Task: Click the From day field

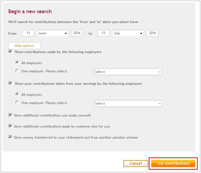Action: 28,33
